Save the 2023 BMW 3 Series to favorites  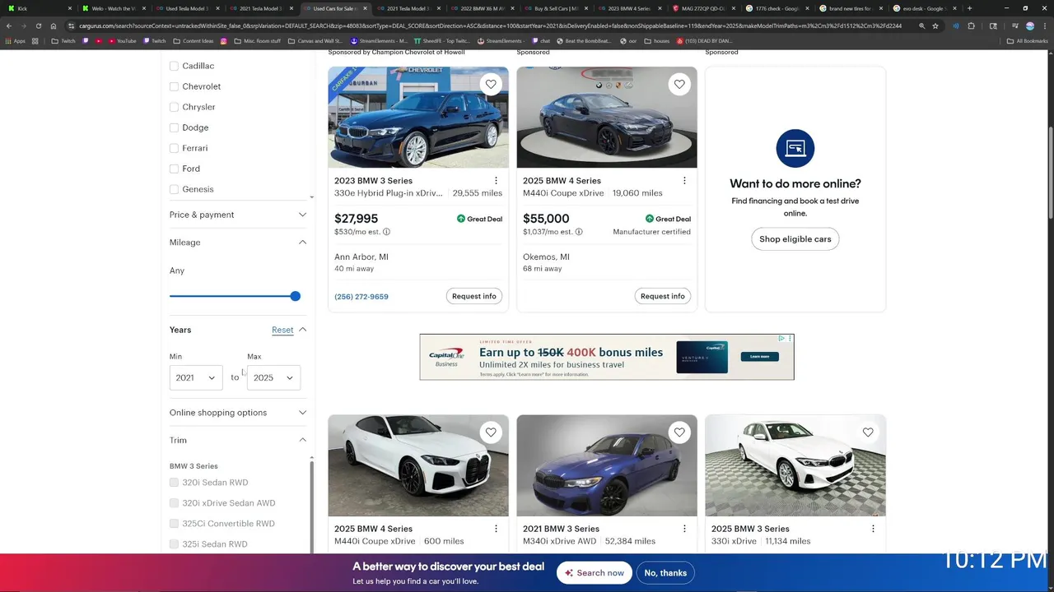[491, 84]
